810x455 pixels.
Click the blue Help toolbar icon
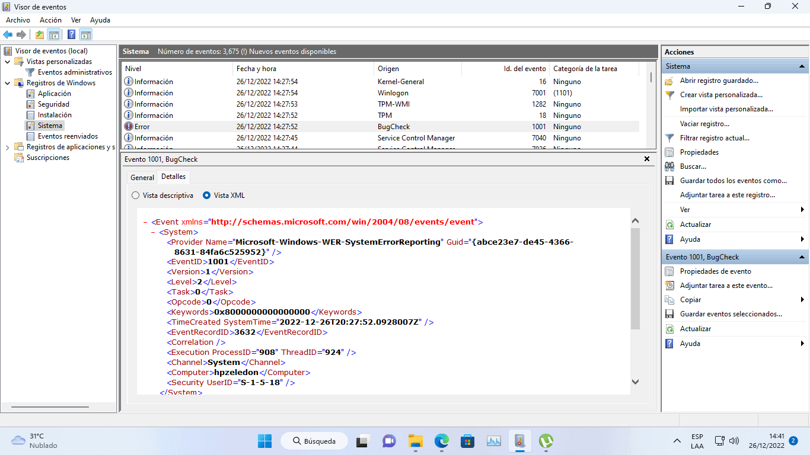tap(72, 34)
